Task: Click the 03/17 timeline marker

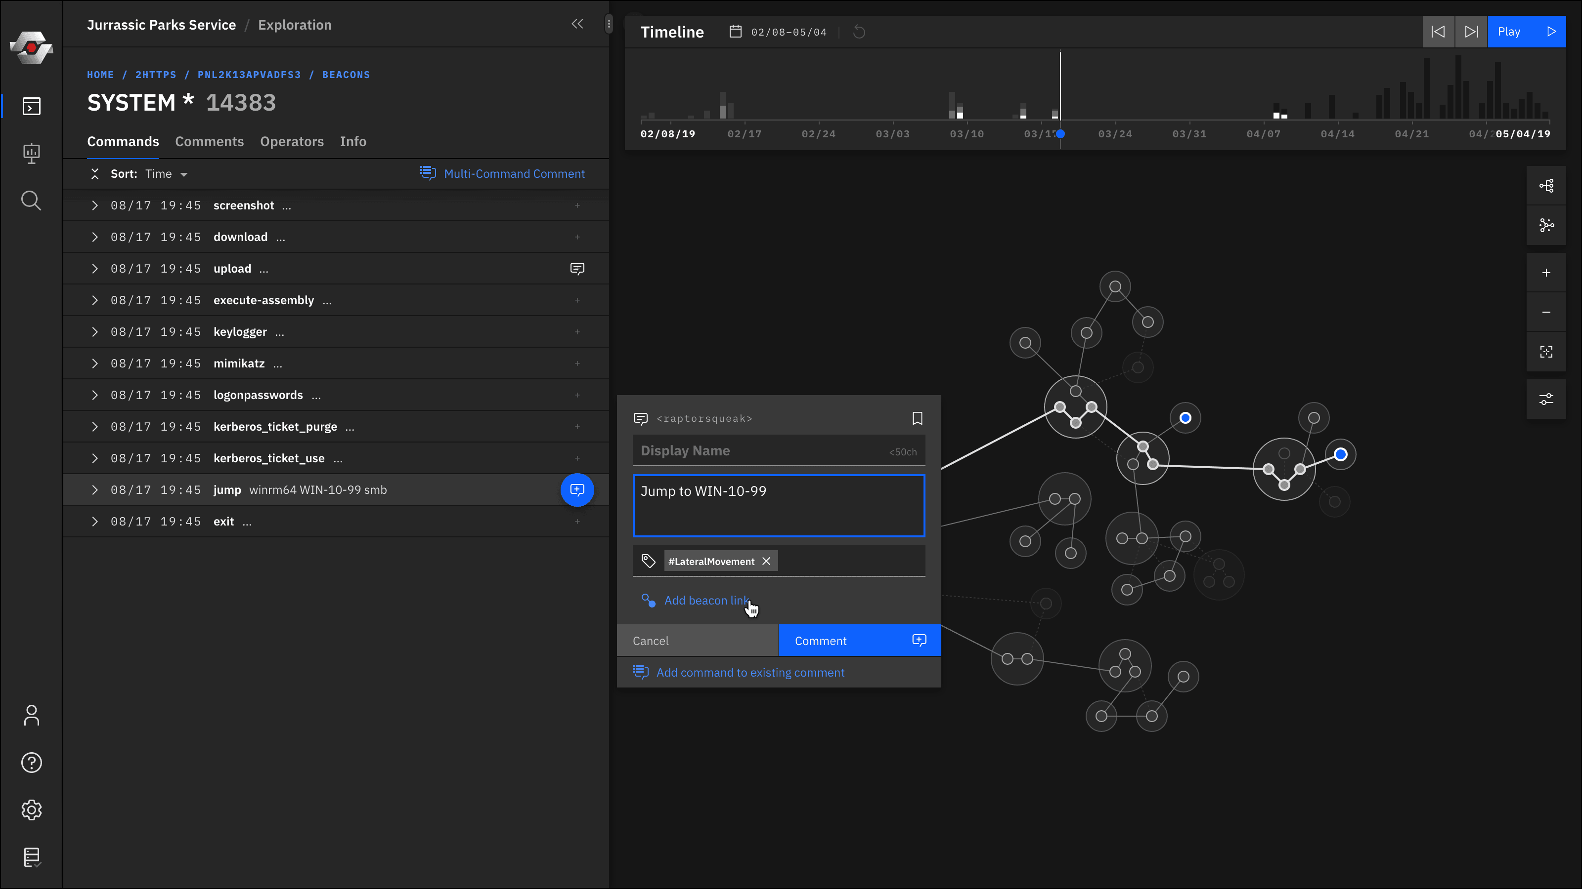Action: (x=1060, y=133)
